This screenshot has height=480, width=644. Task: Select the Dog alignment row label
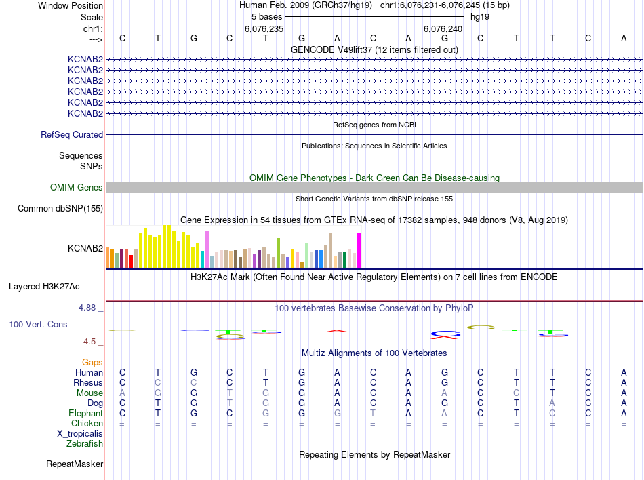click(x=96, y=403)
